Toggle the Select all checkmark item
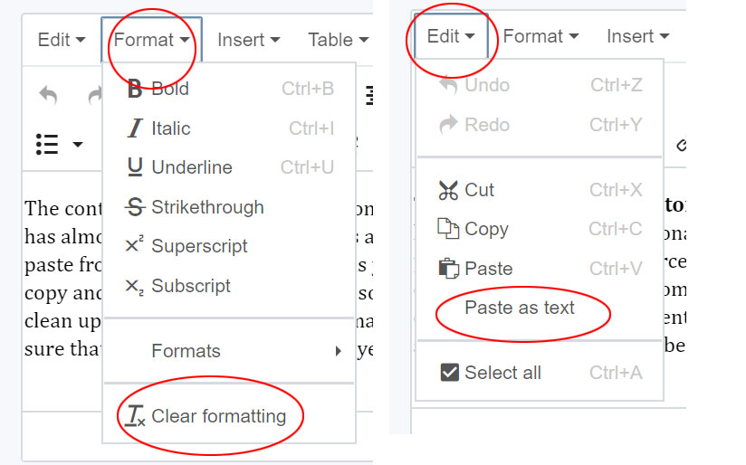The image size is (746, 465). tap(450, 373)
